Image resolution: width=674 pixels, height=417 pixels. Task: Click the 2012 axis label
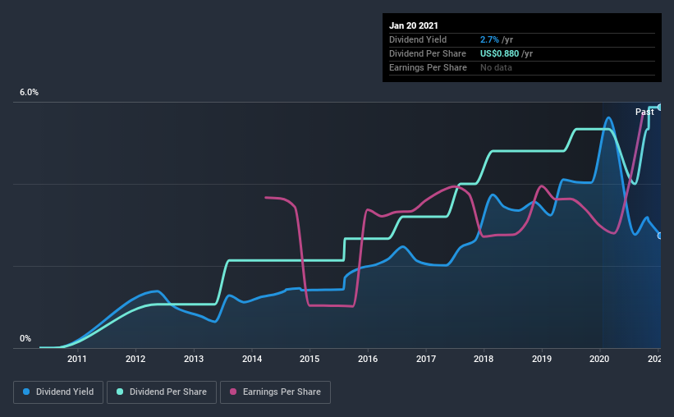(135, 359)
